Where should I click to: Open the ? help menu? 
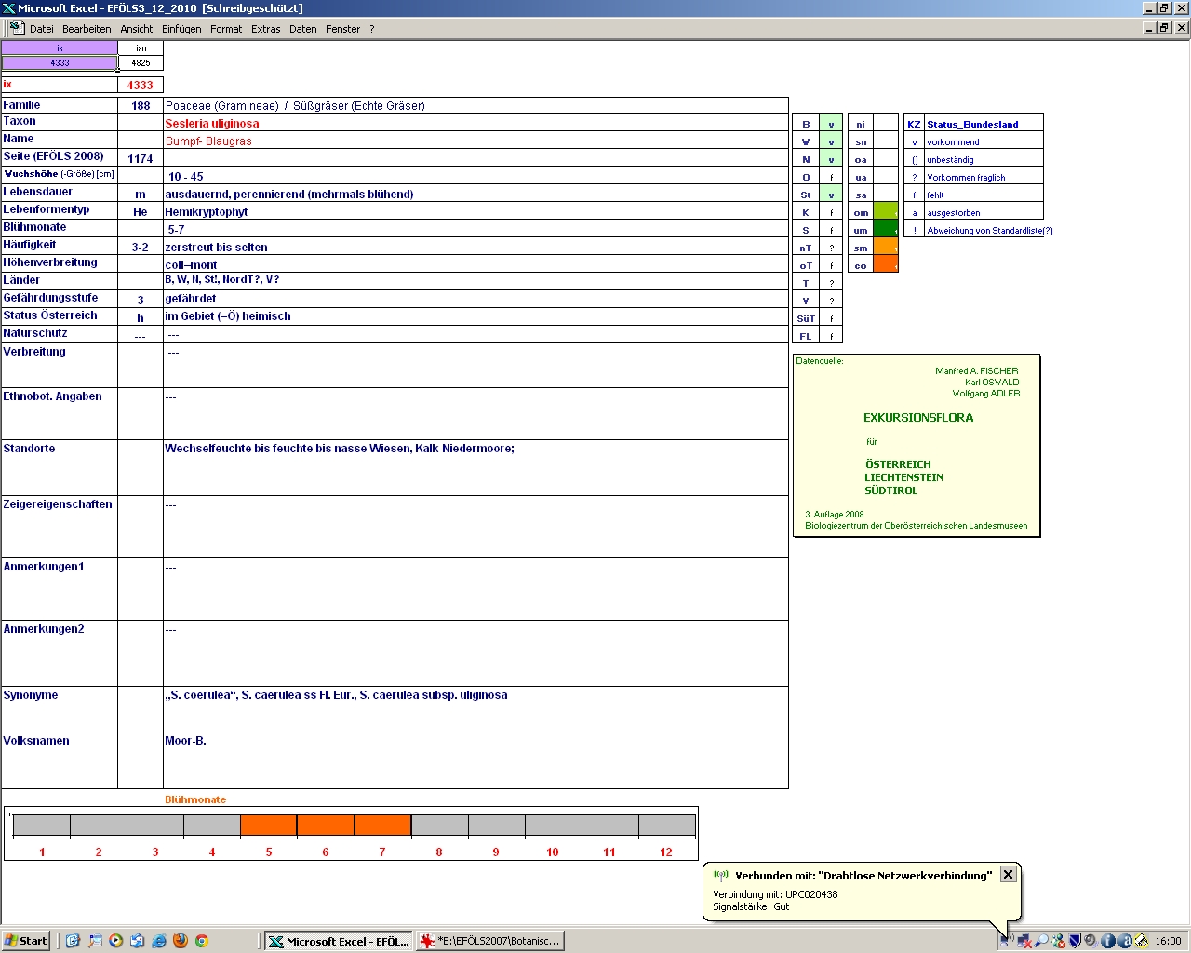click(372, 29)
